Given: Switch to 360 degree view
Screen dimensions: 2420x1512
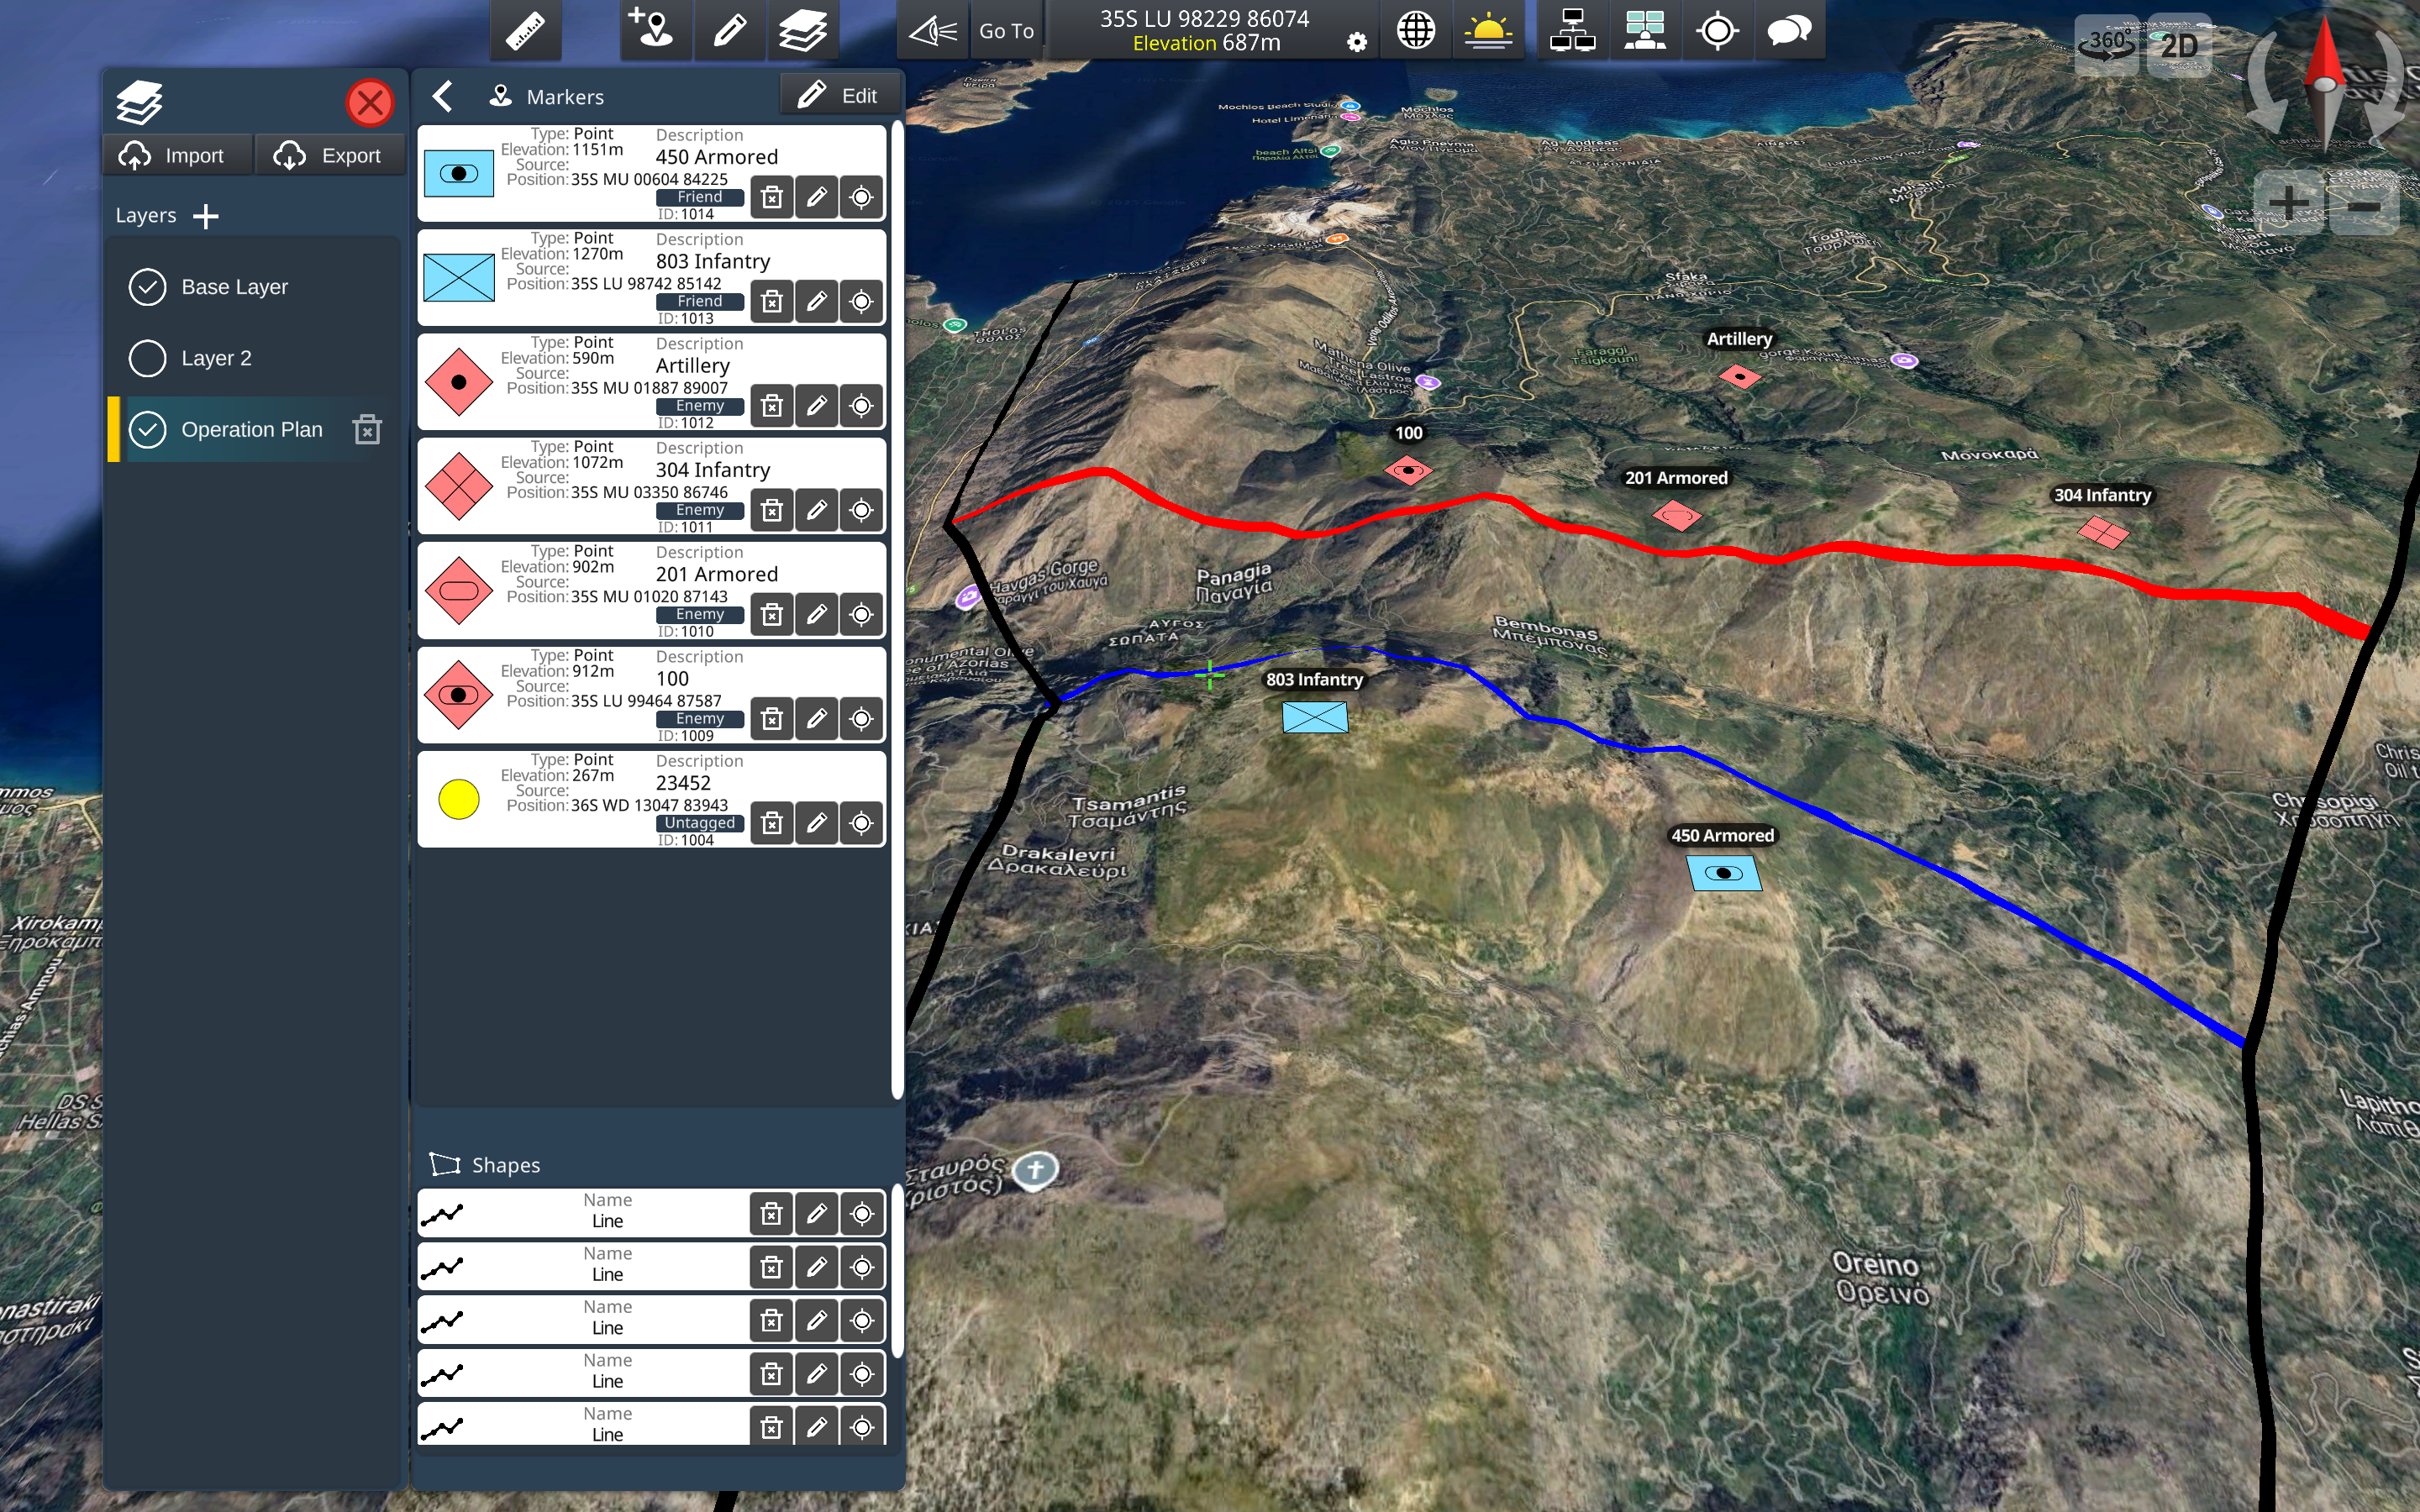Looking at the screenshot, I should [2106, 45].
